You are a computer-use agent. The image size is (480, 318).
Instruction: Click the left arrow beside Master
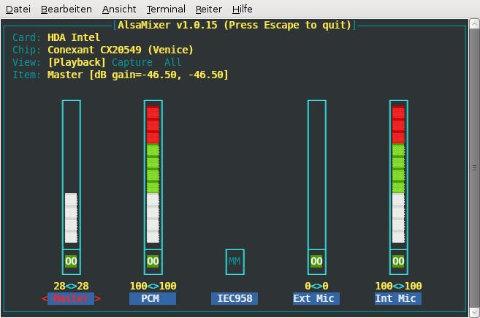click(45, 299)
